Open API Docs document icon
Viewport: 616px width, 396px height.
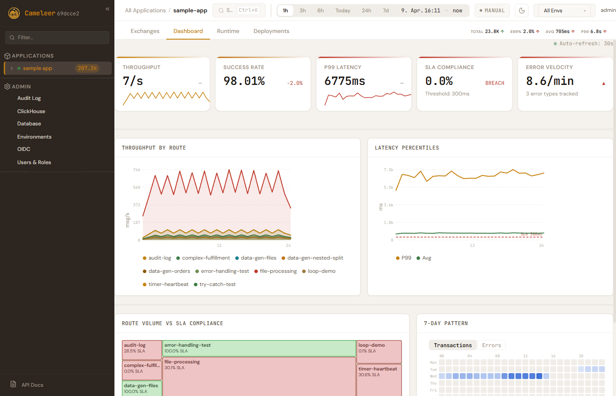13,384
